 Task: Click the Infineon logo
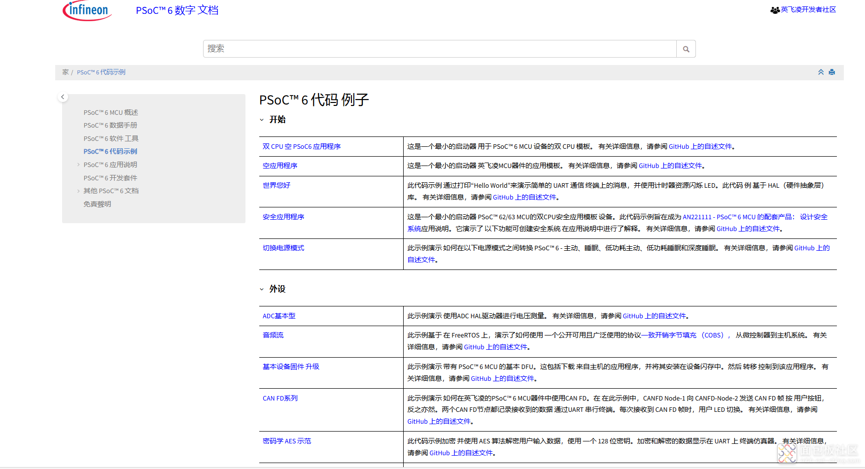point(87,10)
